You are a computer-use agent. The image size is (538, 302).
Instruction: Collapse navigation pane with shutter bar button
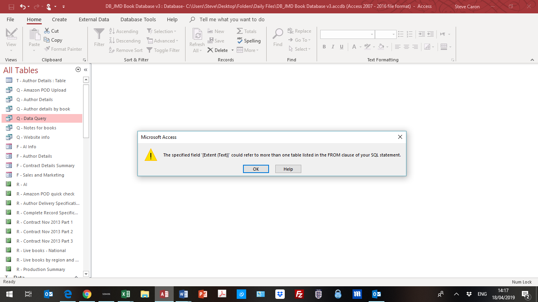coord(85,70)
